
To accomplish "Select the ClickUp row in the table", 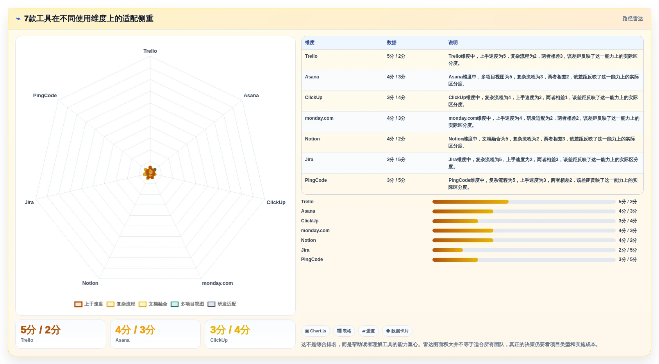I will pyautogui.click(x=472, y=101).
